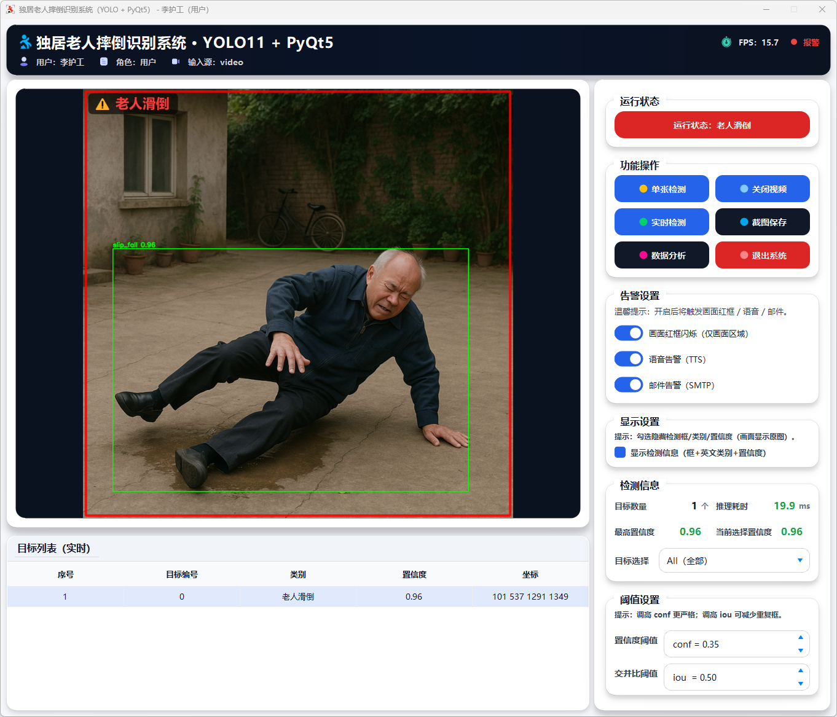
Task: Disable the voice alarm (TTS) switch
Action: coord(629,359)
